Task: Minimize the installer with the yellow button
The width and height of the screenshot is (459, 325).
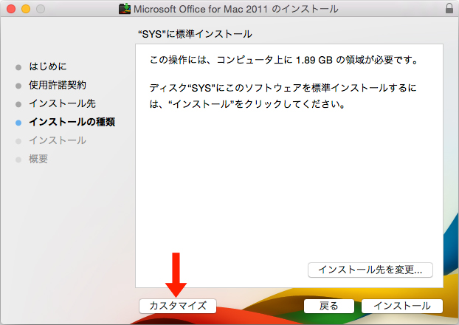Action: coord(26,9)
